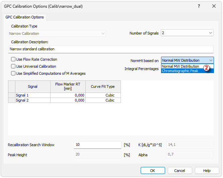Click the K [dL/g*10^5] field showing 14,1
Viewport: 223px width, 178px height.
click(x=190, y=145)
